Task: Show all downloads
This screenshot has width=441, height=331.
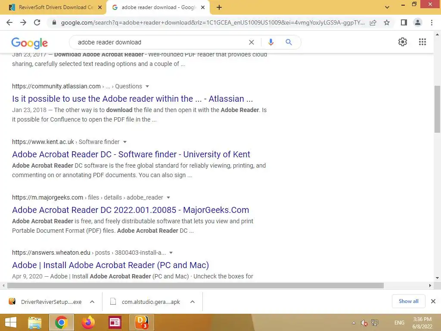Action: tap(408, 301)
